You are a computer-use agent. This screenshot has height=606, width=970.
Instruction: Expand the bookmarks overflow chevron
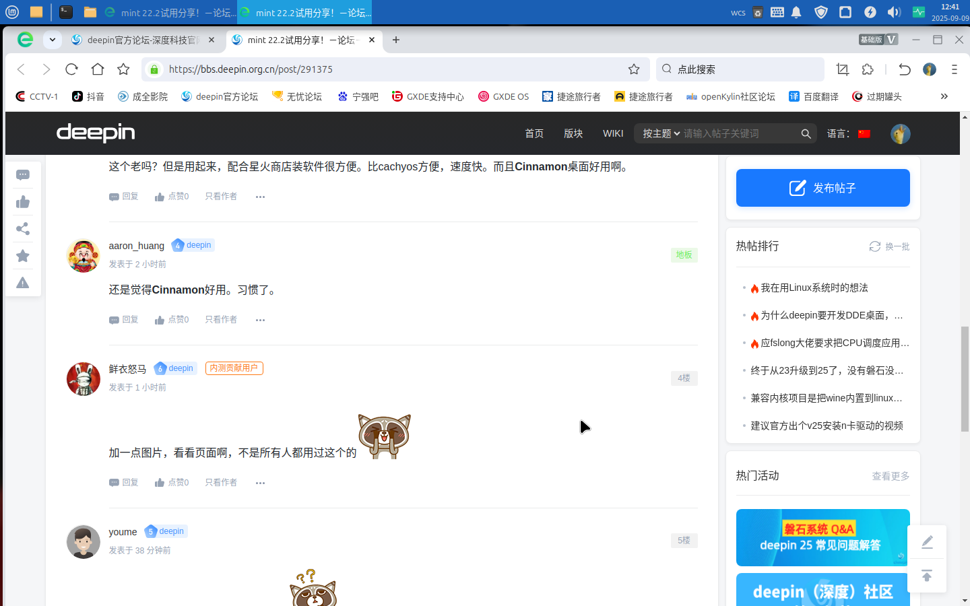[944, 96]
